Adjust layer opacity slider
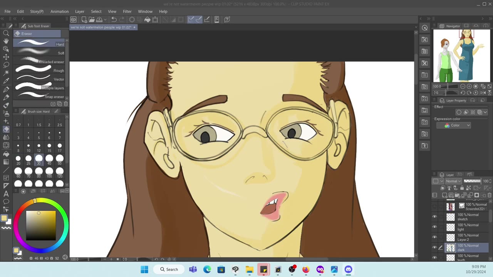The image size is (493, 277). pos(472,181)
